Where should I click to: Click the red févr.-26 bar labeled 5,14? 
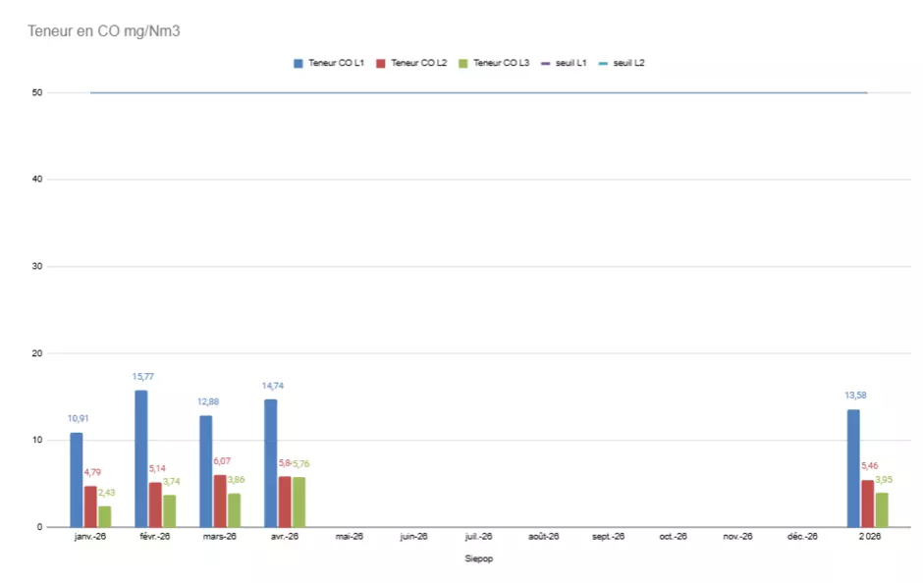155,504
